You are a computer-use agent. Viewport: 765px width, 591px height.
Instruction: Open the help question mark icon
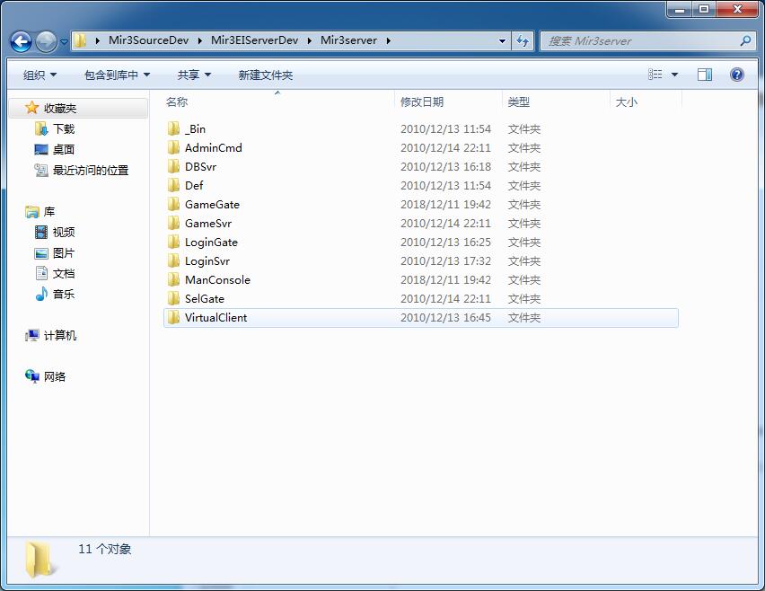coord(737,75)
